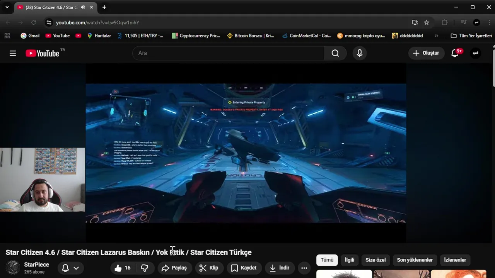Bookmark this page with the star
The image size is (495, 278).
[427, 23]
